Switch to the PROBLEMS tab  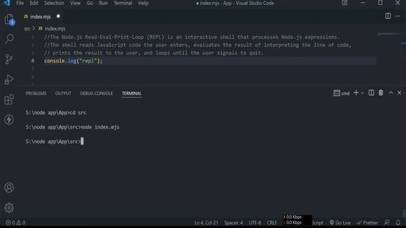point(36,93)
